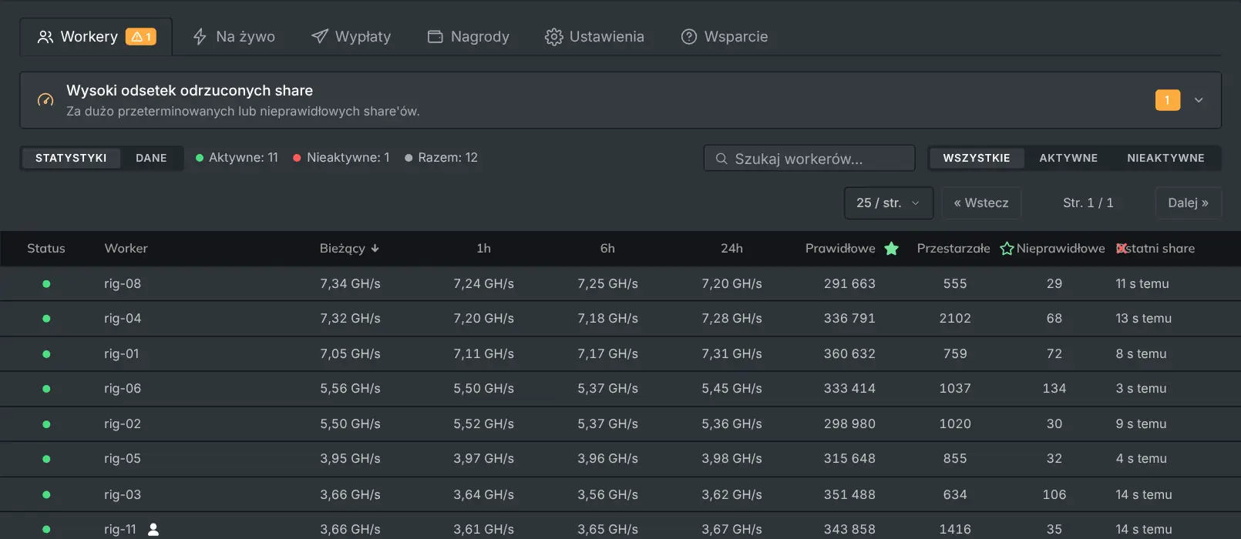The width and height of the screenshot is (1241, 539).
Task: Open worker rig-06
Action: 123,389
